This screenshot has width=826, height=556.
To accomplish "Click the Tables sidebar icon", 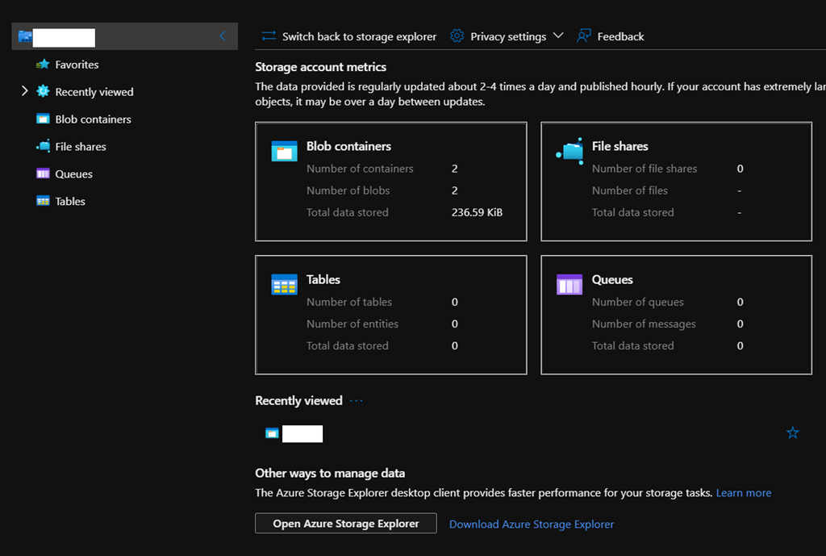I will (43, 202).
